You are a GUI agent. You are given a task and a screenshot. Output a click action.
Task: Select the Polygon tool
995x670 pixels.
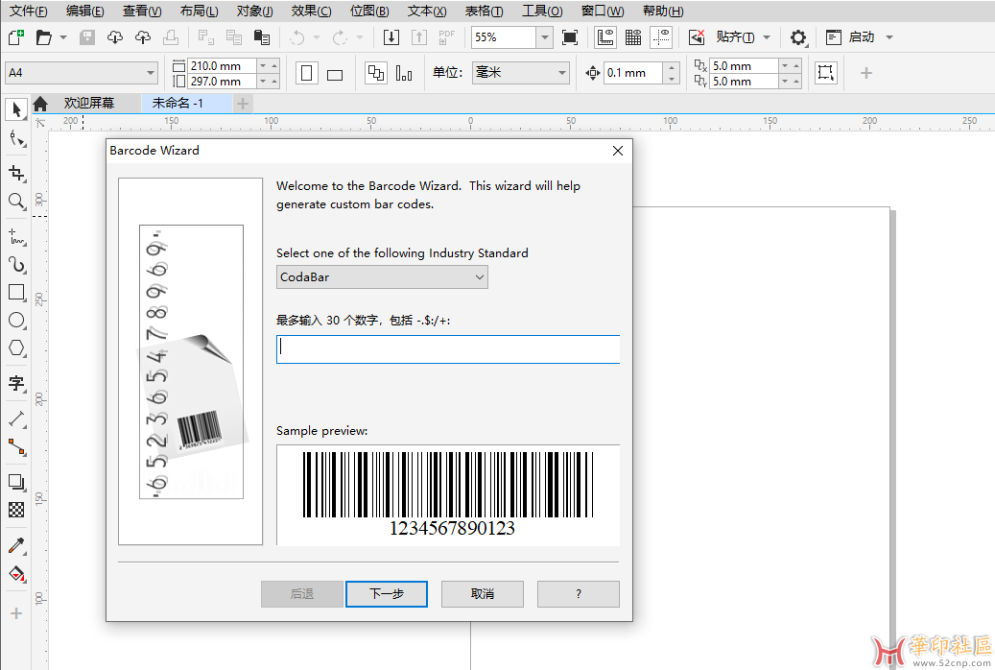click(x=16, y=348)
